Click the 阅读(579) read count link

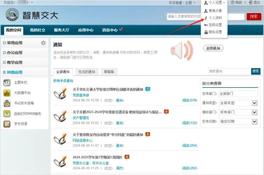pos(190,100)
